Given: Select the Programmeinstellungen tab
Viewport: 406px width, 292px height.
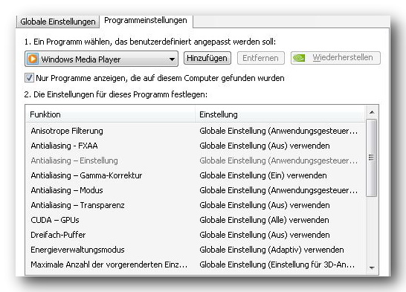Looking at the screenshot, I should coord(146,21).
